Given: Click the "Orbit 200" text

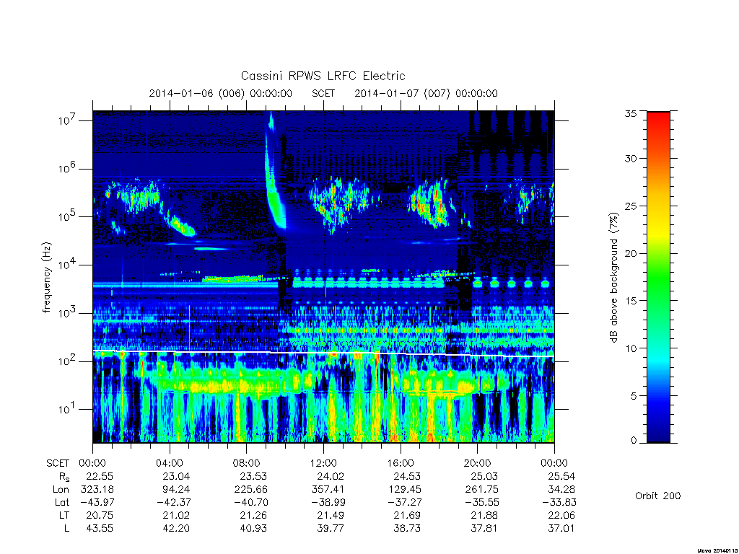Looking at the screenshot, I should [658, 496].
